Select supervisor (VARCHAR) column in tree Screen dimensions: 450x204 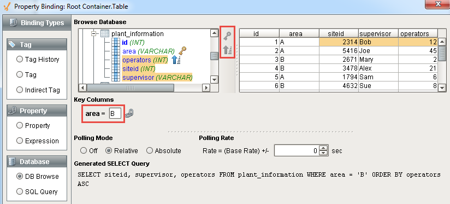[x=157, y=77]
